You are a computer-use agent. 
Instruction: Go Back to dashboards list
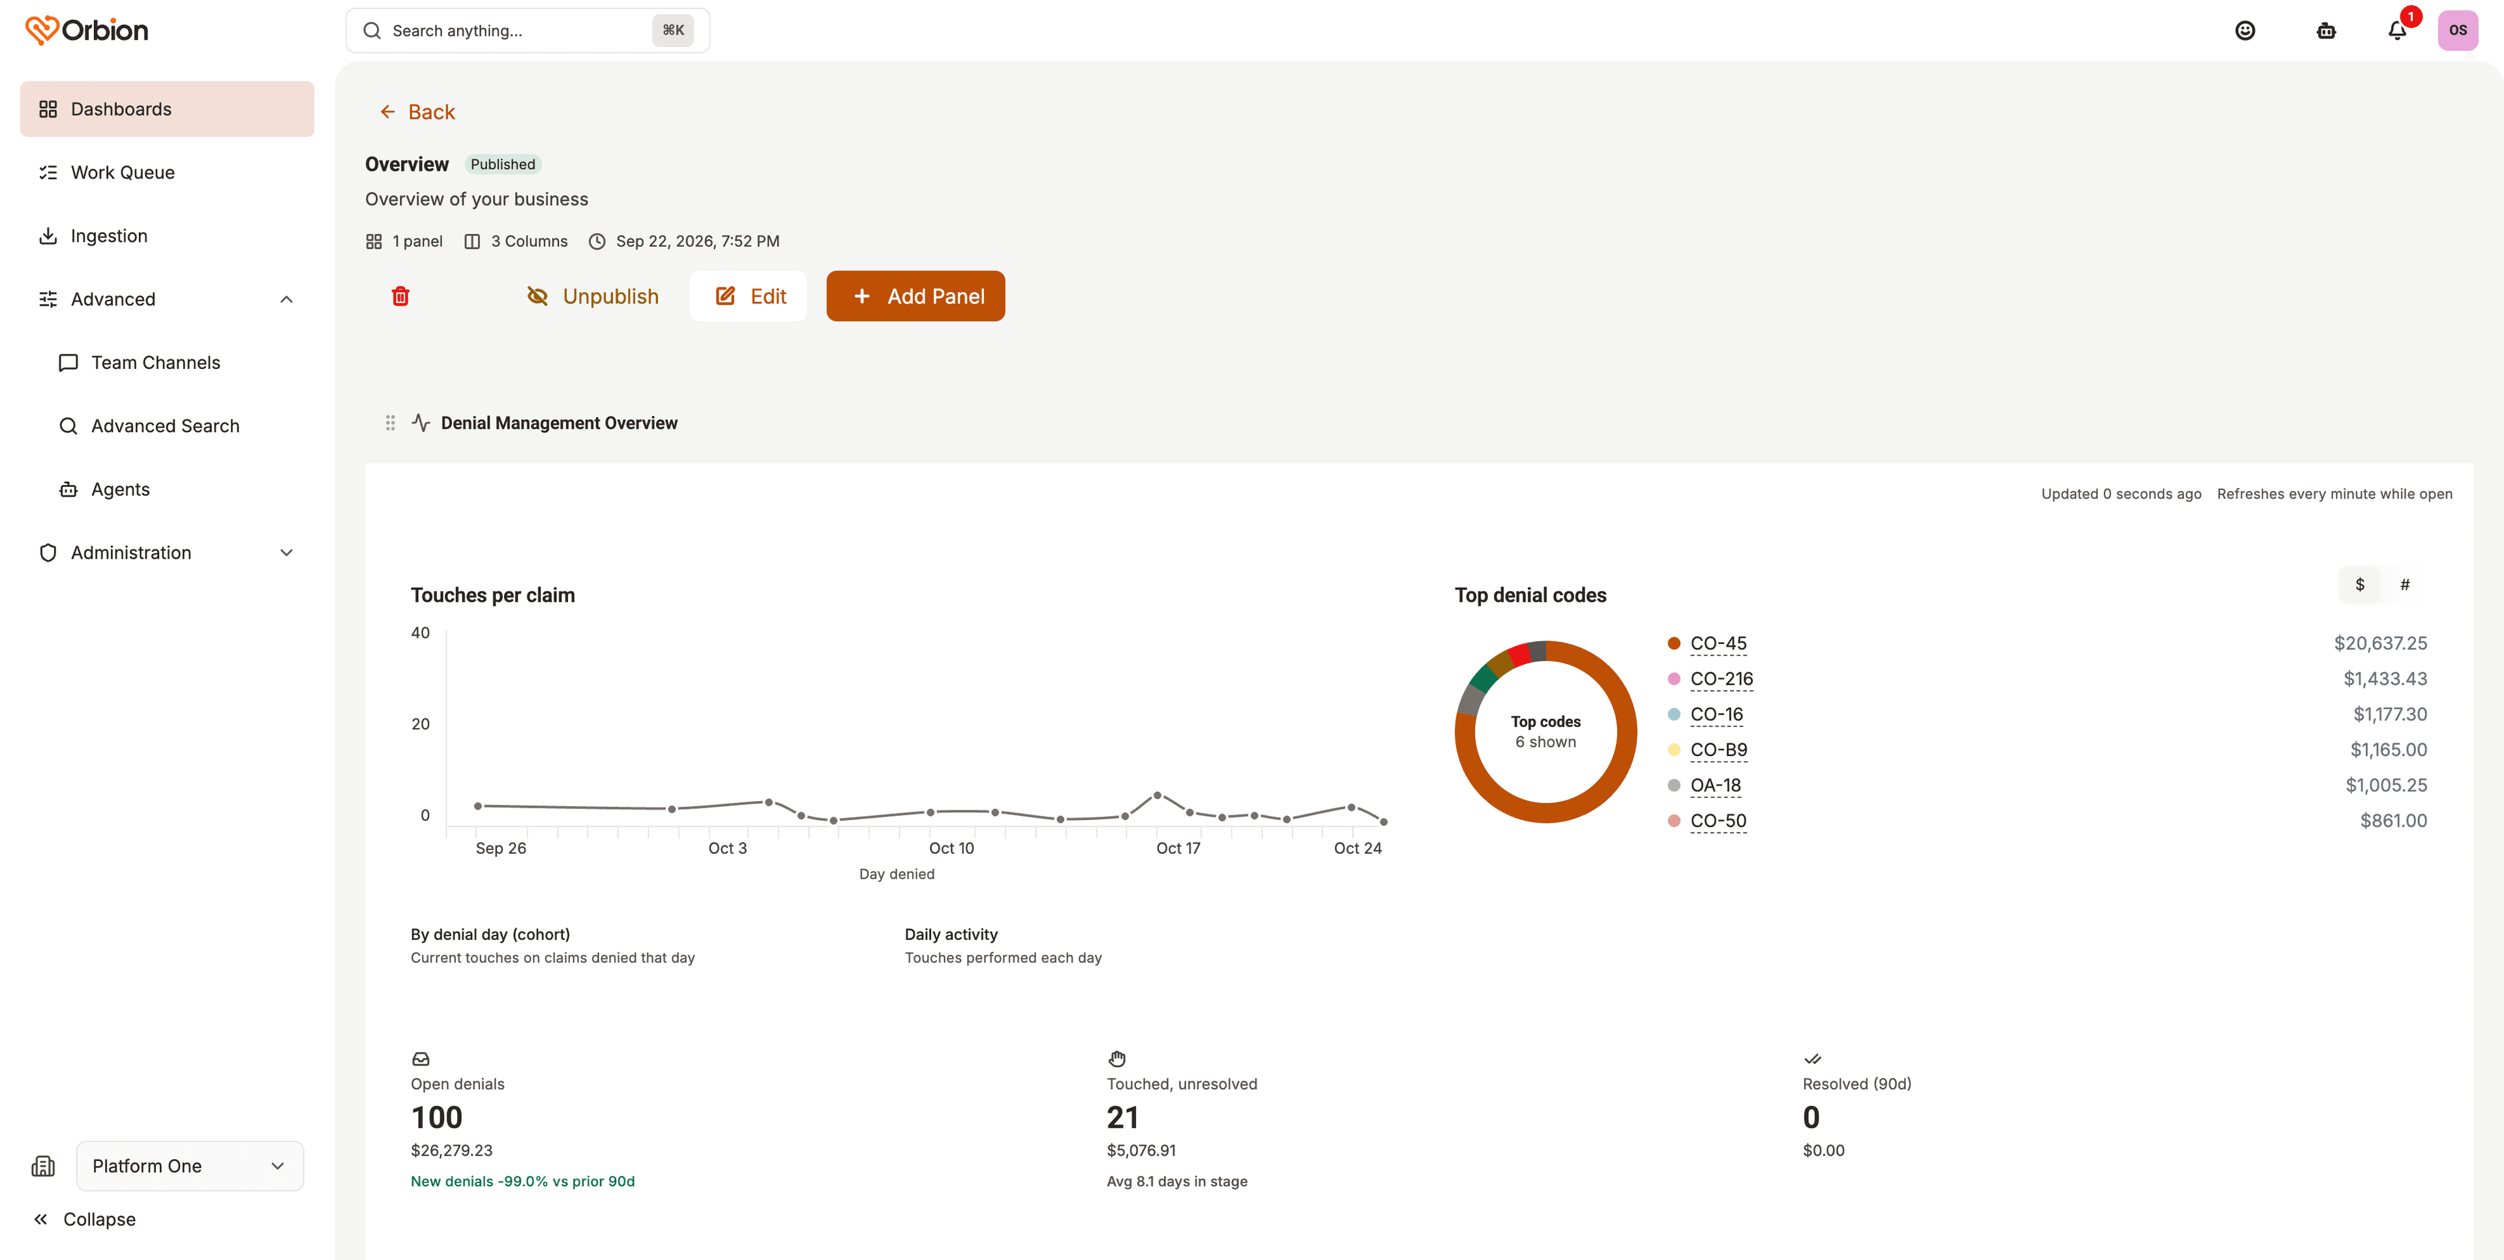(x=417, y=111)
